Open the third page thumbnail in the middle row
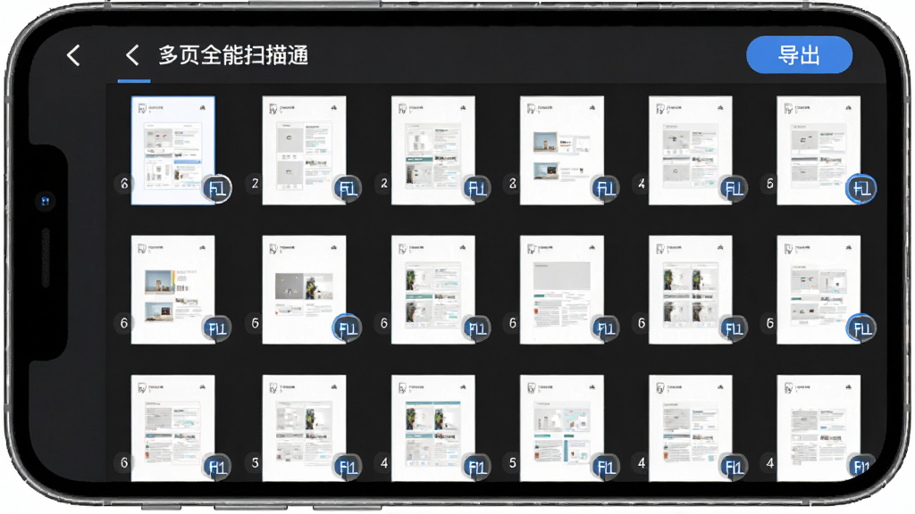The image size is (915, 514). click(x=433, y=290)
